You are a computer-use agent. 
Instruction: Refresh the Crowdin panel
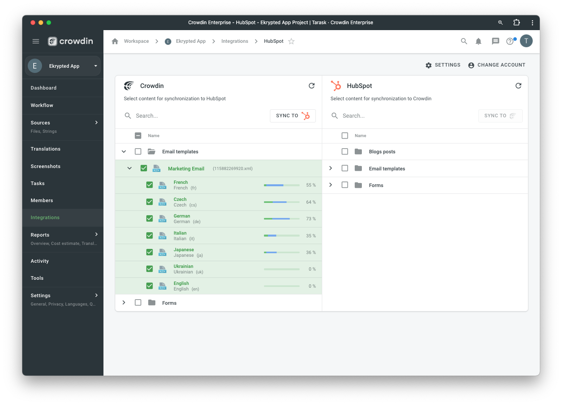pos(312,86)
